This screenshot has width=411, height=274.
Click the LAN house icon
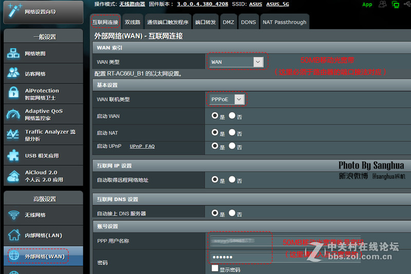point(14,234)
